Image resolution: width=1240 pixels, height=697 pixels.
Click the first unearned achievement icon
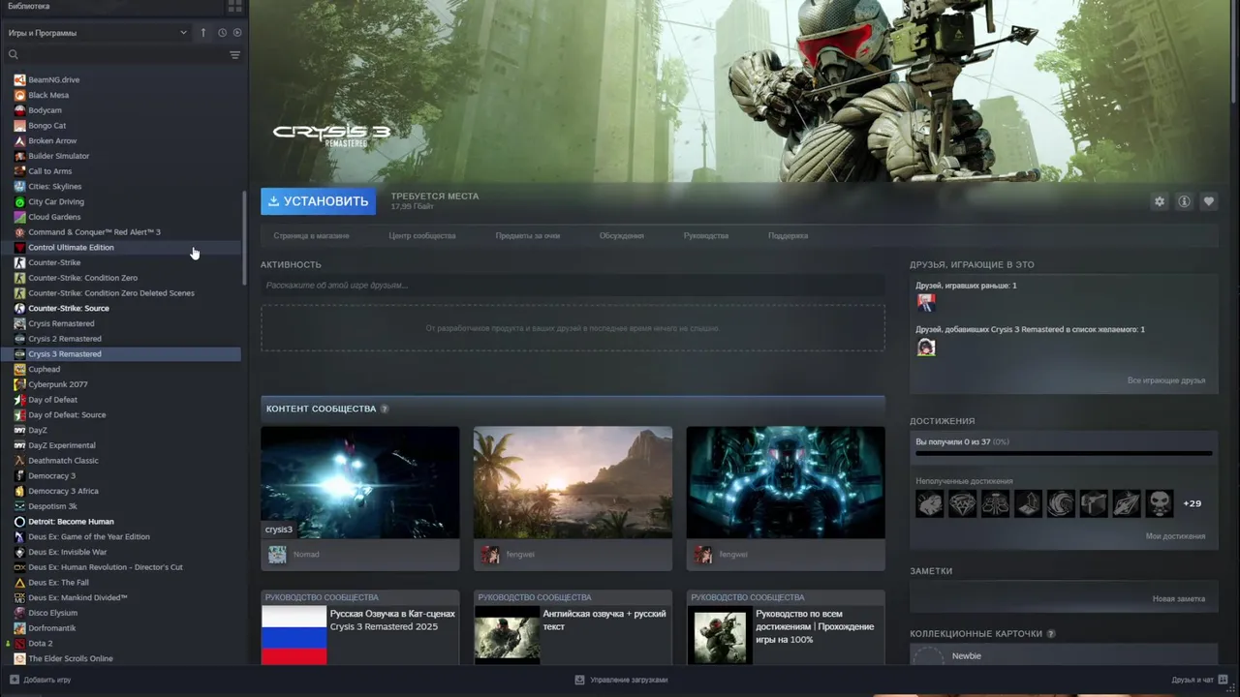pyautogui.click(x=930, y=503)
